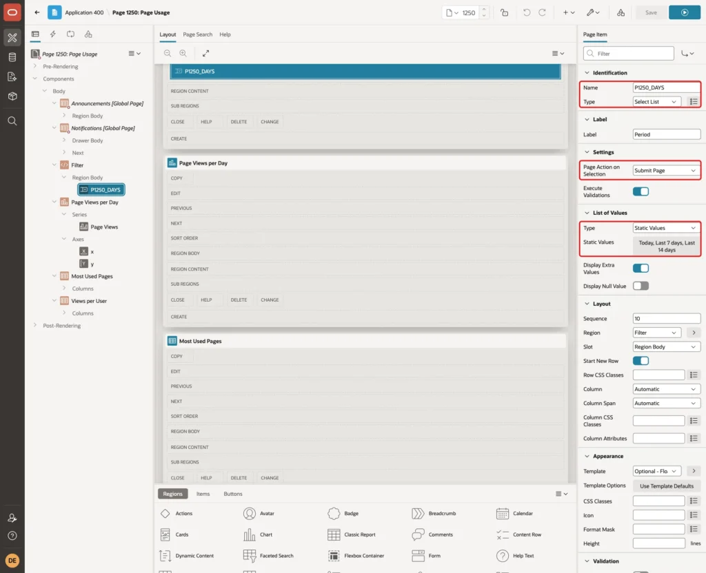Select the gallery Buttons tab
The image size is (706, 573).
(233, 494)
